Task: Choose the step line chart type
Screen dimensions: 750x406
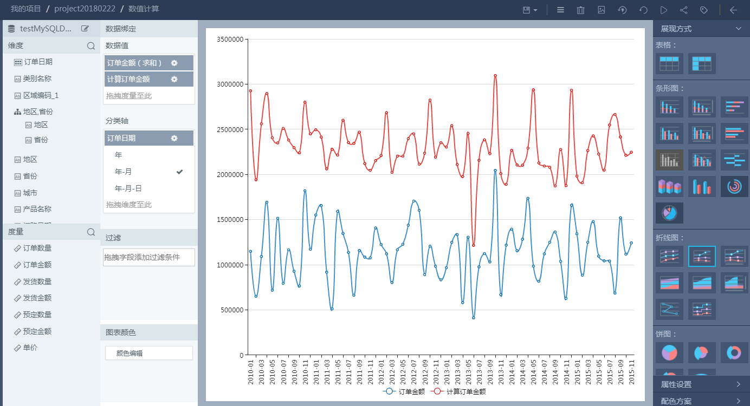Action: 702,310
